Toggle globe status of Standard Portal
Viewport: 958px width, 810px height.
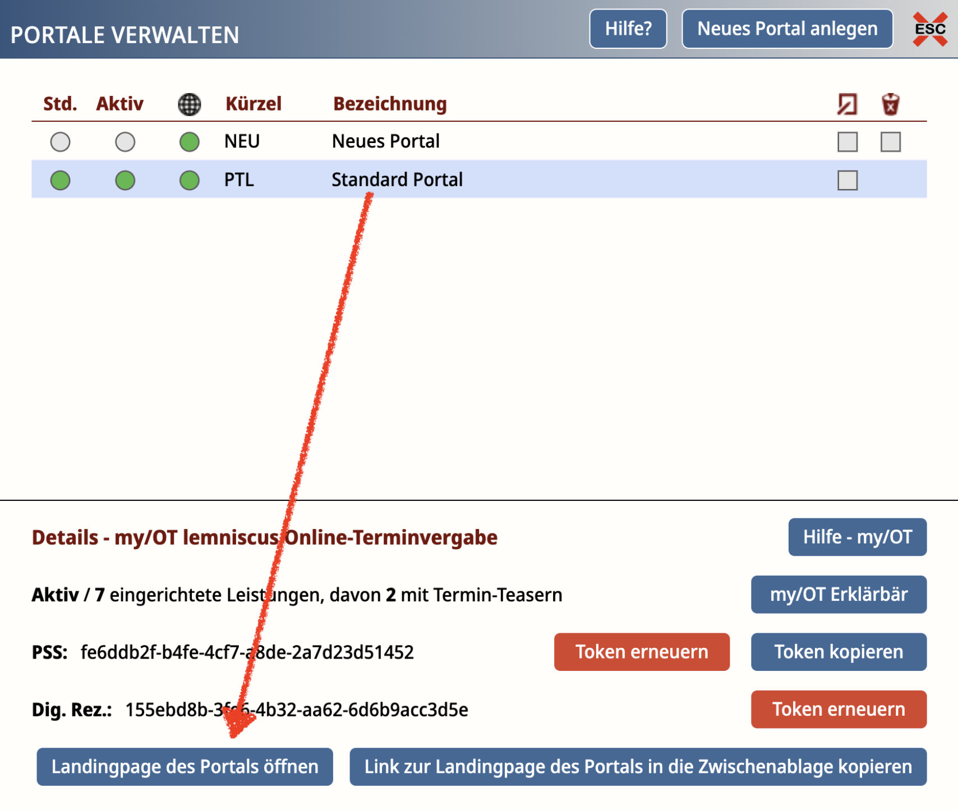pos(190,181)
